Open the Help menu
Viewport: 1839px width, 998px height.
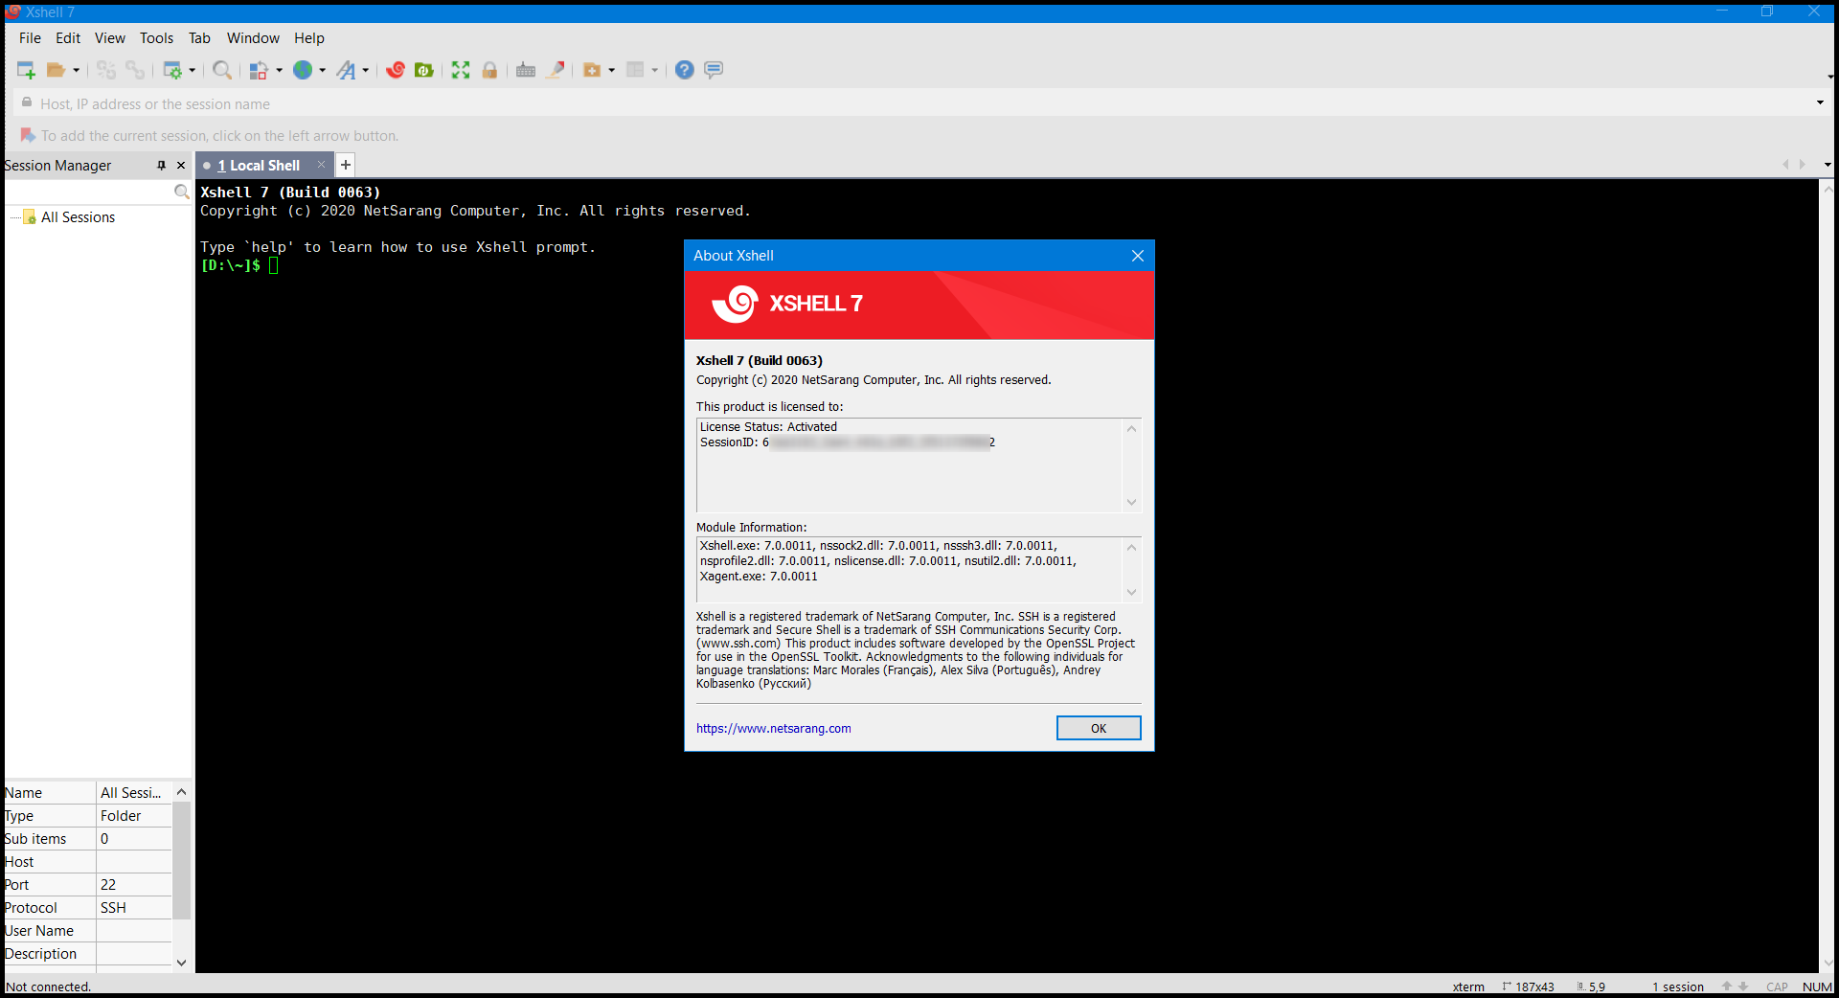[308, 38]
